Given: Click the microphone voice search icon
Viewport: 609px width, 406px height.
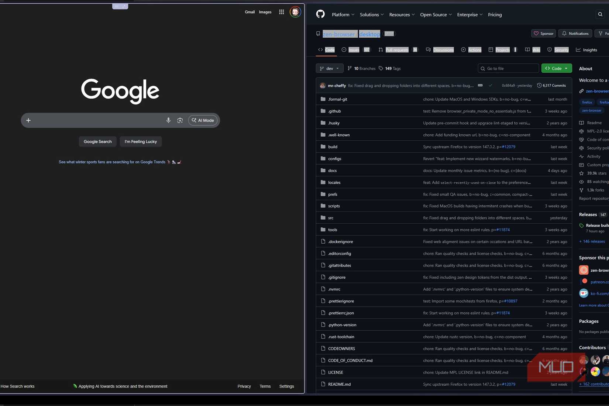Looking at the screenshot, I should (x=168, y=120).
